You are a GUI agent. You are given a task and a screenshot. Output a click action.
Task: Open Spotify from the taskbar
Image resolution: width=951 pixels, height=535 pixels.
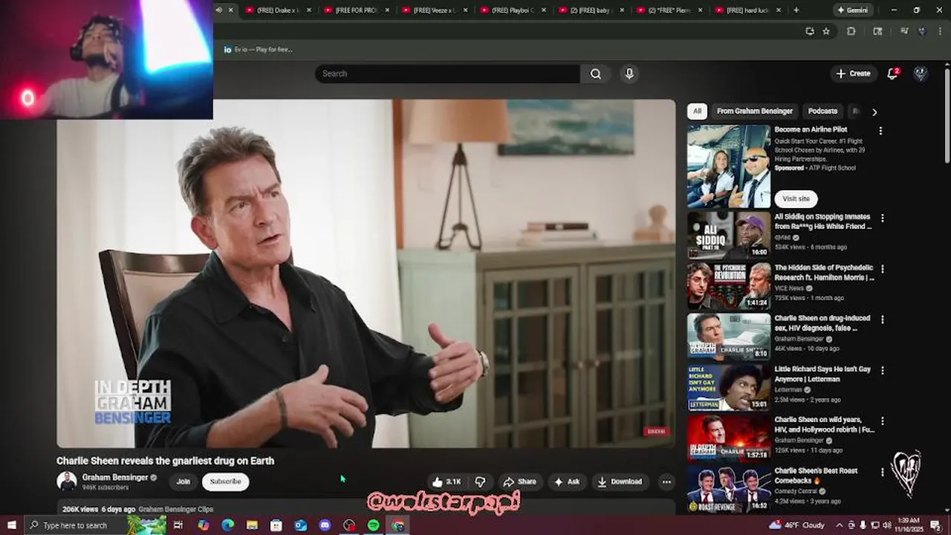click(x=374, y=525)
